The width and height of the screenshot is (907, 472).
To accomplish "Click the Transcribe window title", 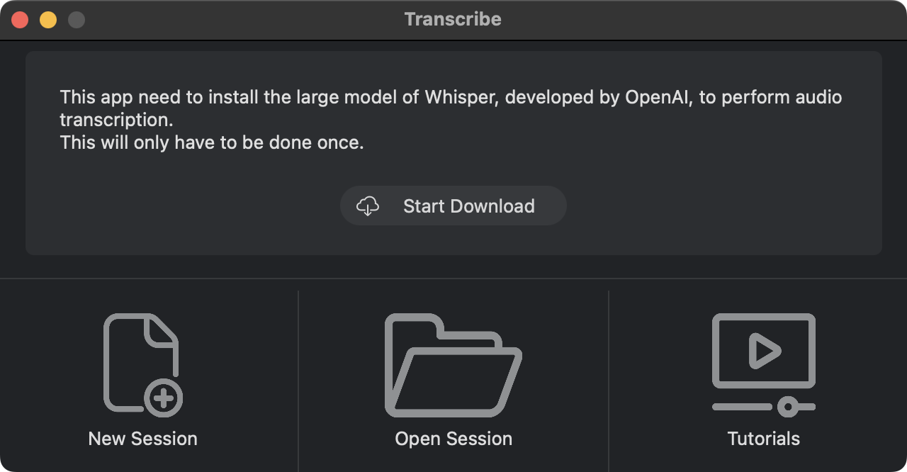I will pyautogui.click(x=453, y=19).
